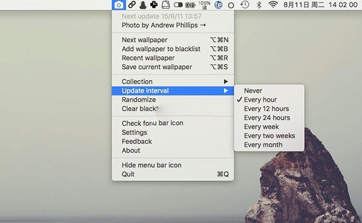
Task: Open the date and time menu bar clock
Action: click(x=320, y=5)
